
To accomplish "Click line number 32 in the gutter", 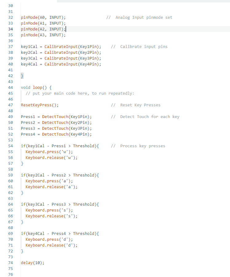I will [x=10, y=18].
